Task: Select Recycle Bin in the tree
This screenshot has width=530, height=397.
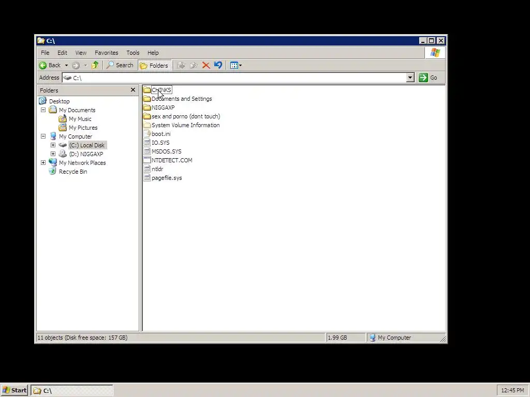Action: 72,172
